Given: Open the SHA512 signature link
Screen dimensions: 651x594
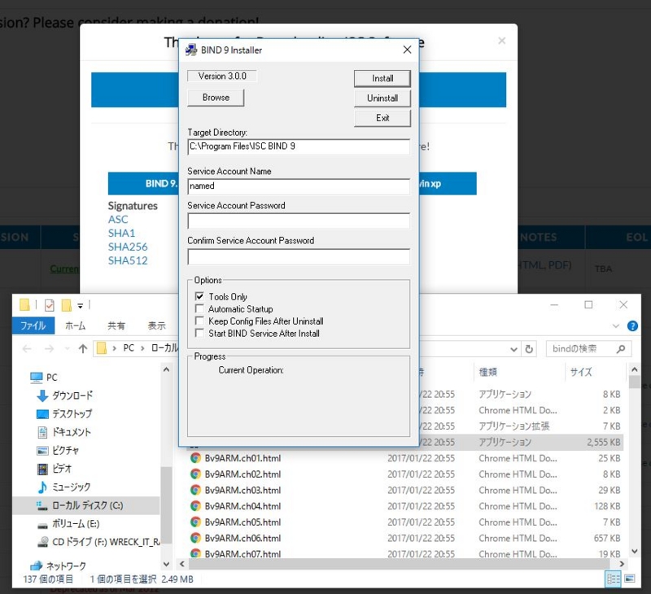Looking at the screenshot, I should pyautogui.click(x=128, y=260).
